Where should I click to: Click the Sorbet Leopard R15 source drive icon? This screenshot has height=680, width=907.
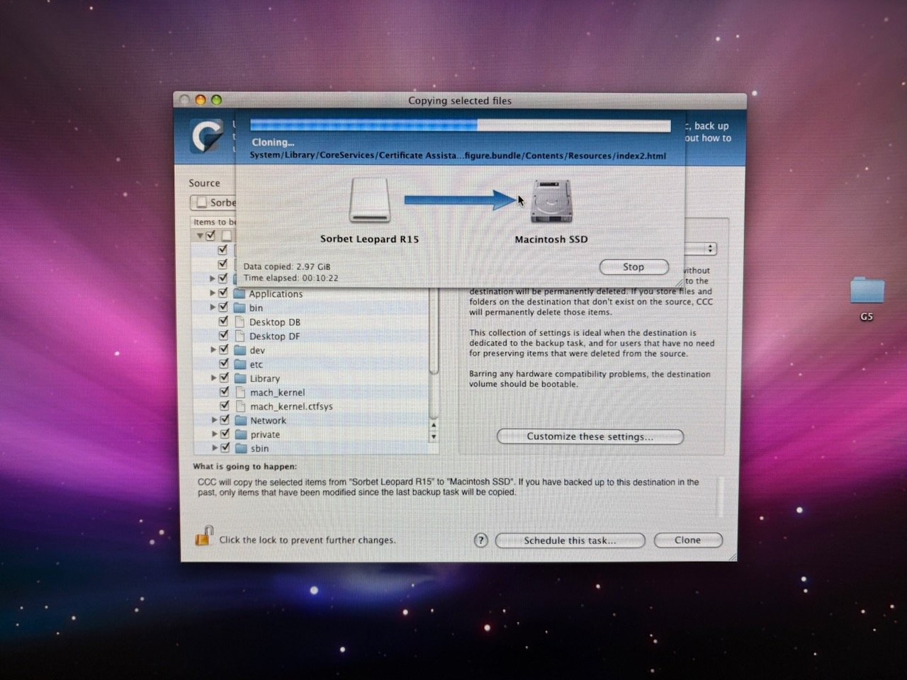(x=369, y=200)
